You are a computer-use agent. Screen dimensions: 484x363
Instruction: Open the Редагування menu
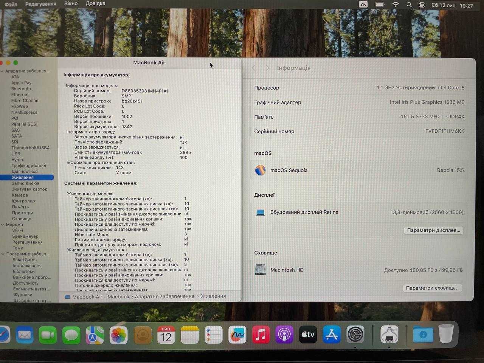point(40,4)
